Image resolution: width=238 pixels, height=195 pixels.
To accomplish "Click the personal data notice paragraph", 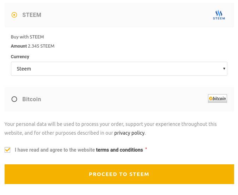I will 110,124.
